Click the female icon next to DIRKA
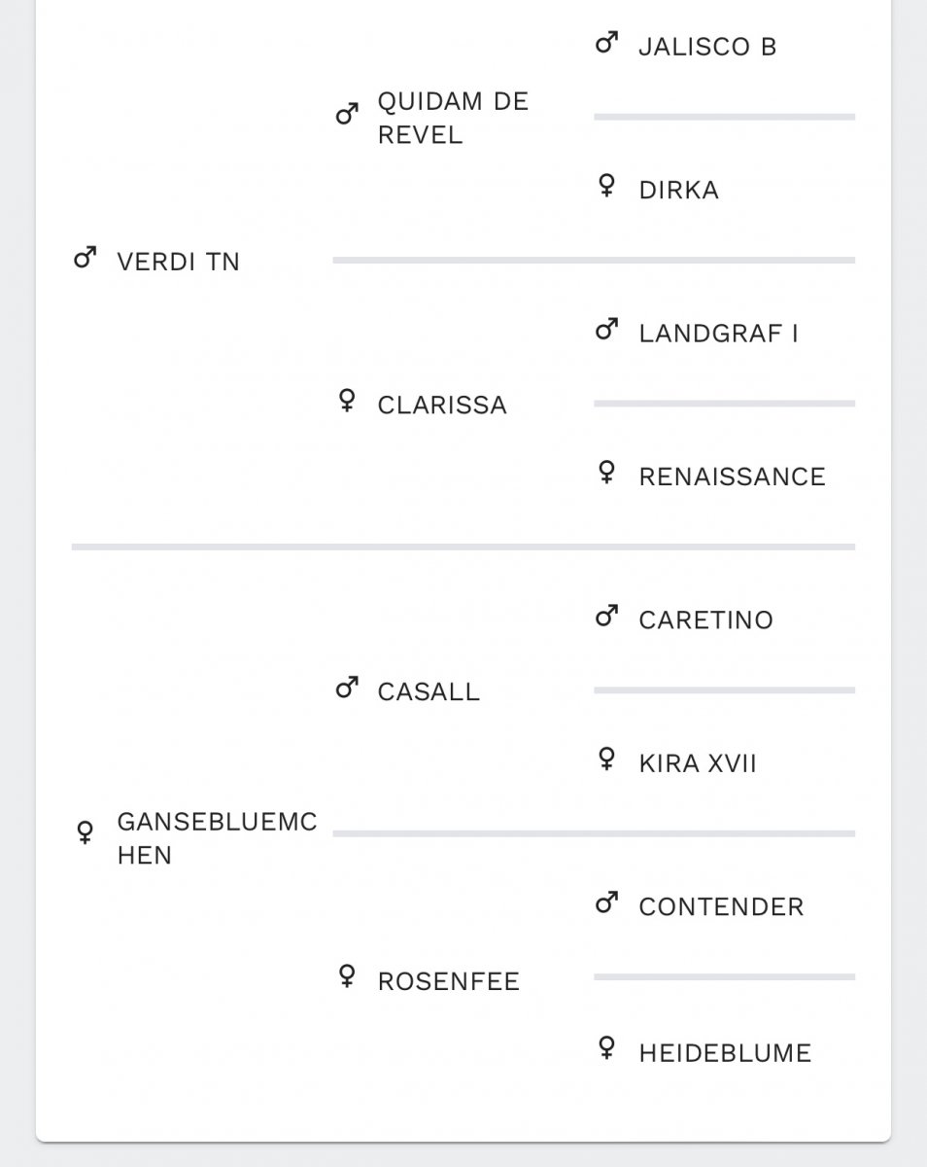The height and width of the screenshot is (1167, 927). pyautogui.click(x=606, y=187)
